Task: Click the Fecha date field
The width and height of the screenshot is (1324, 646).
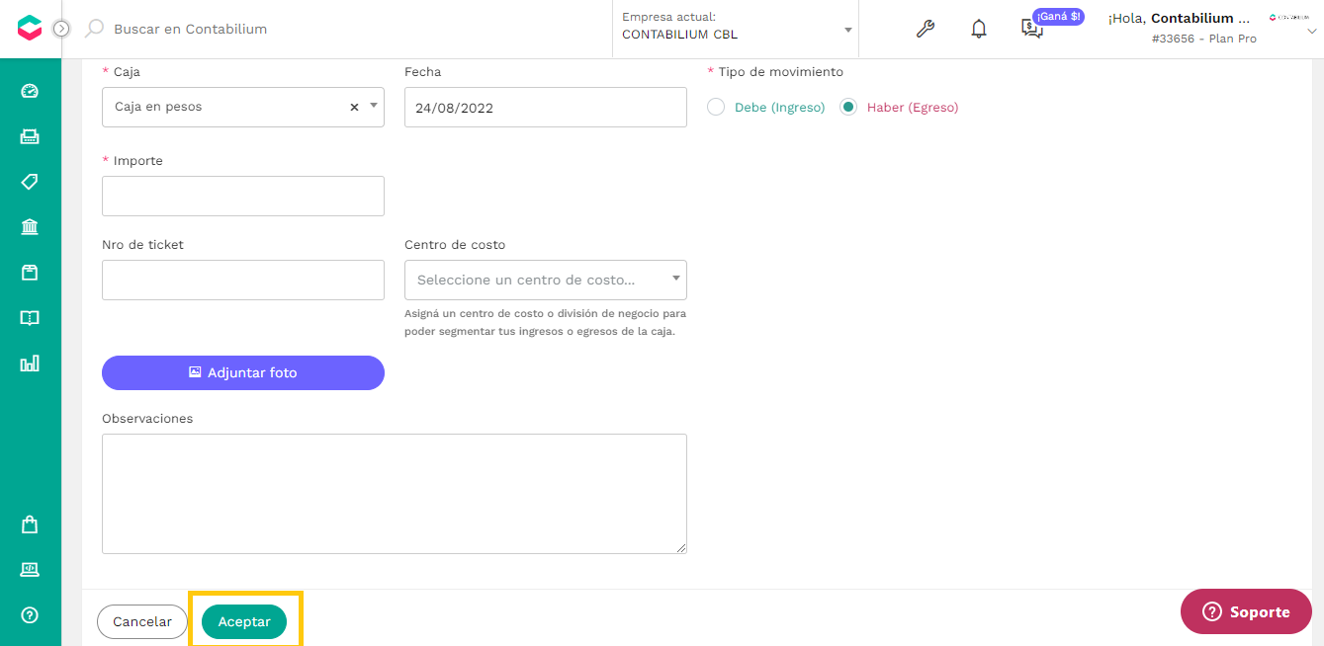Action: point(545,107)
